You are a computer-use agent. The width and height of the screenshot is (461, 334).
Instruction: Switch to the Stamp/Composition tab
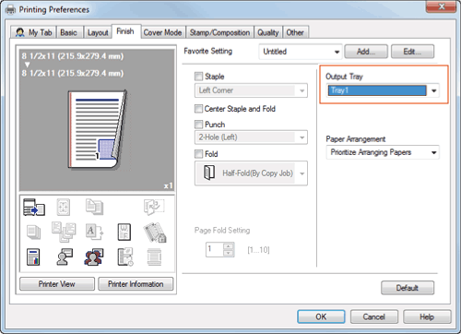click(x=219, y=32)
